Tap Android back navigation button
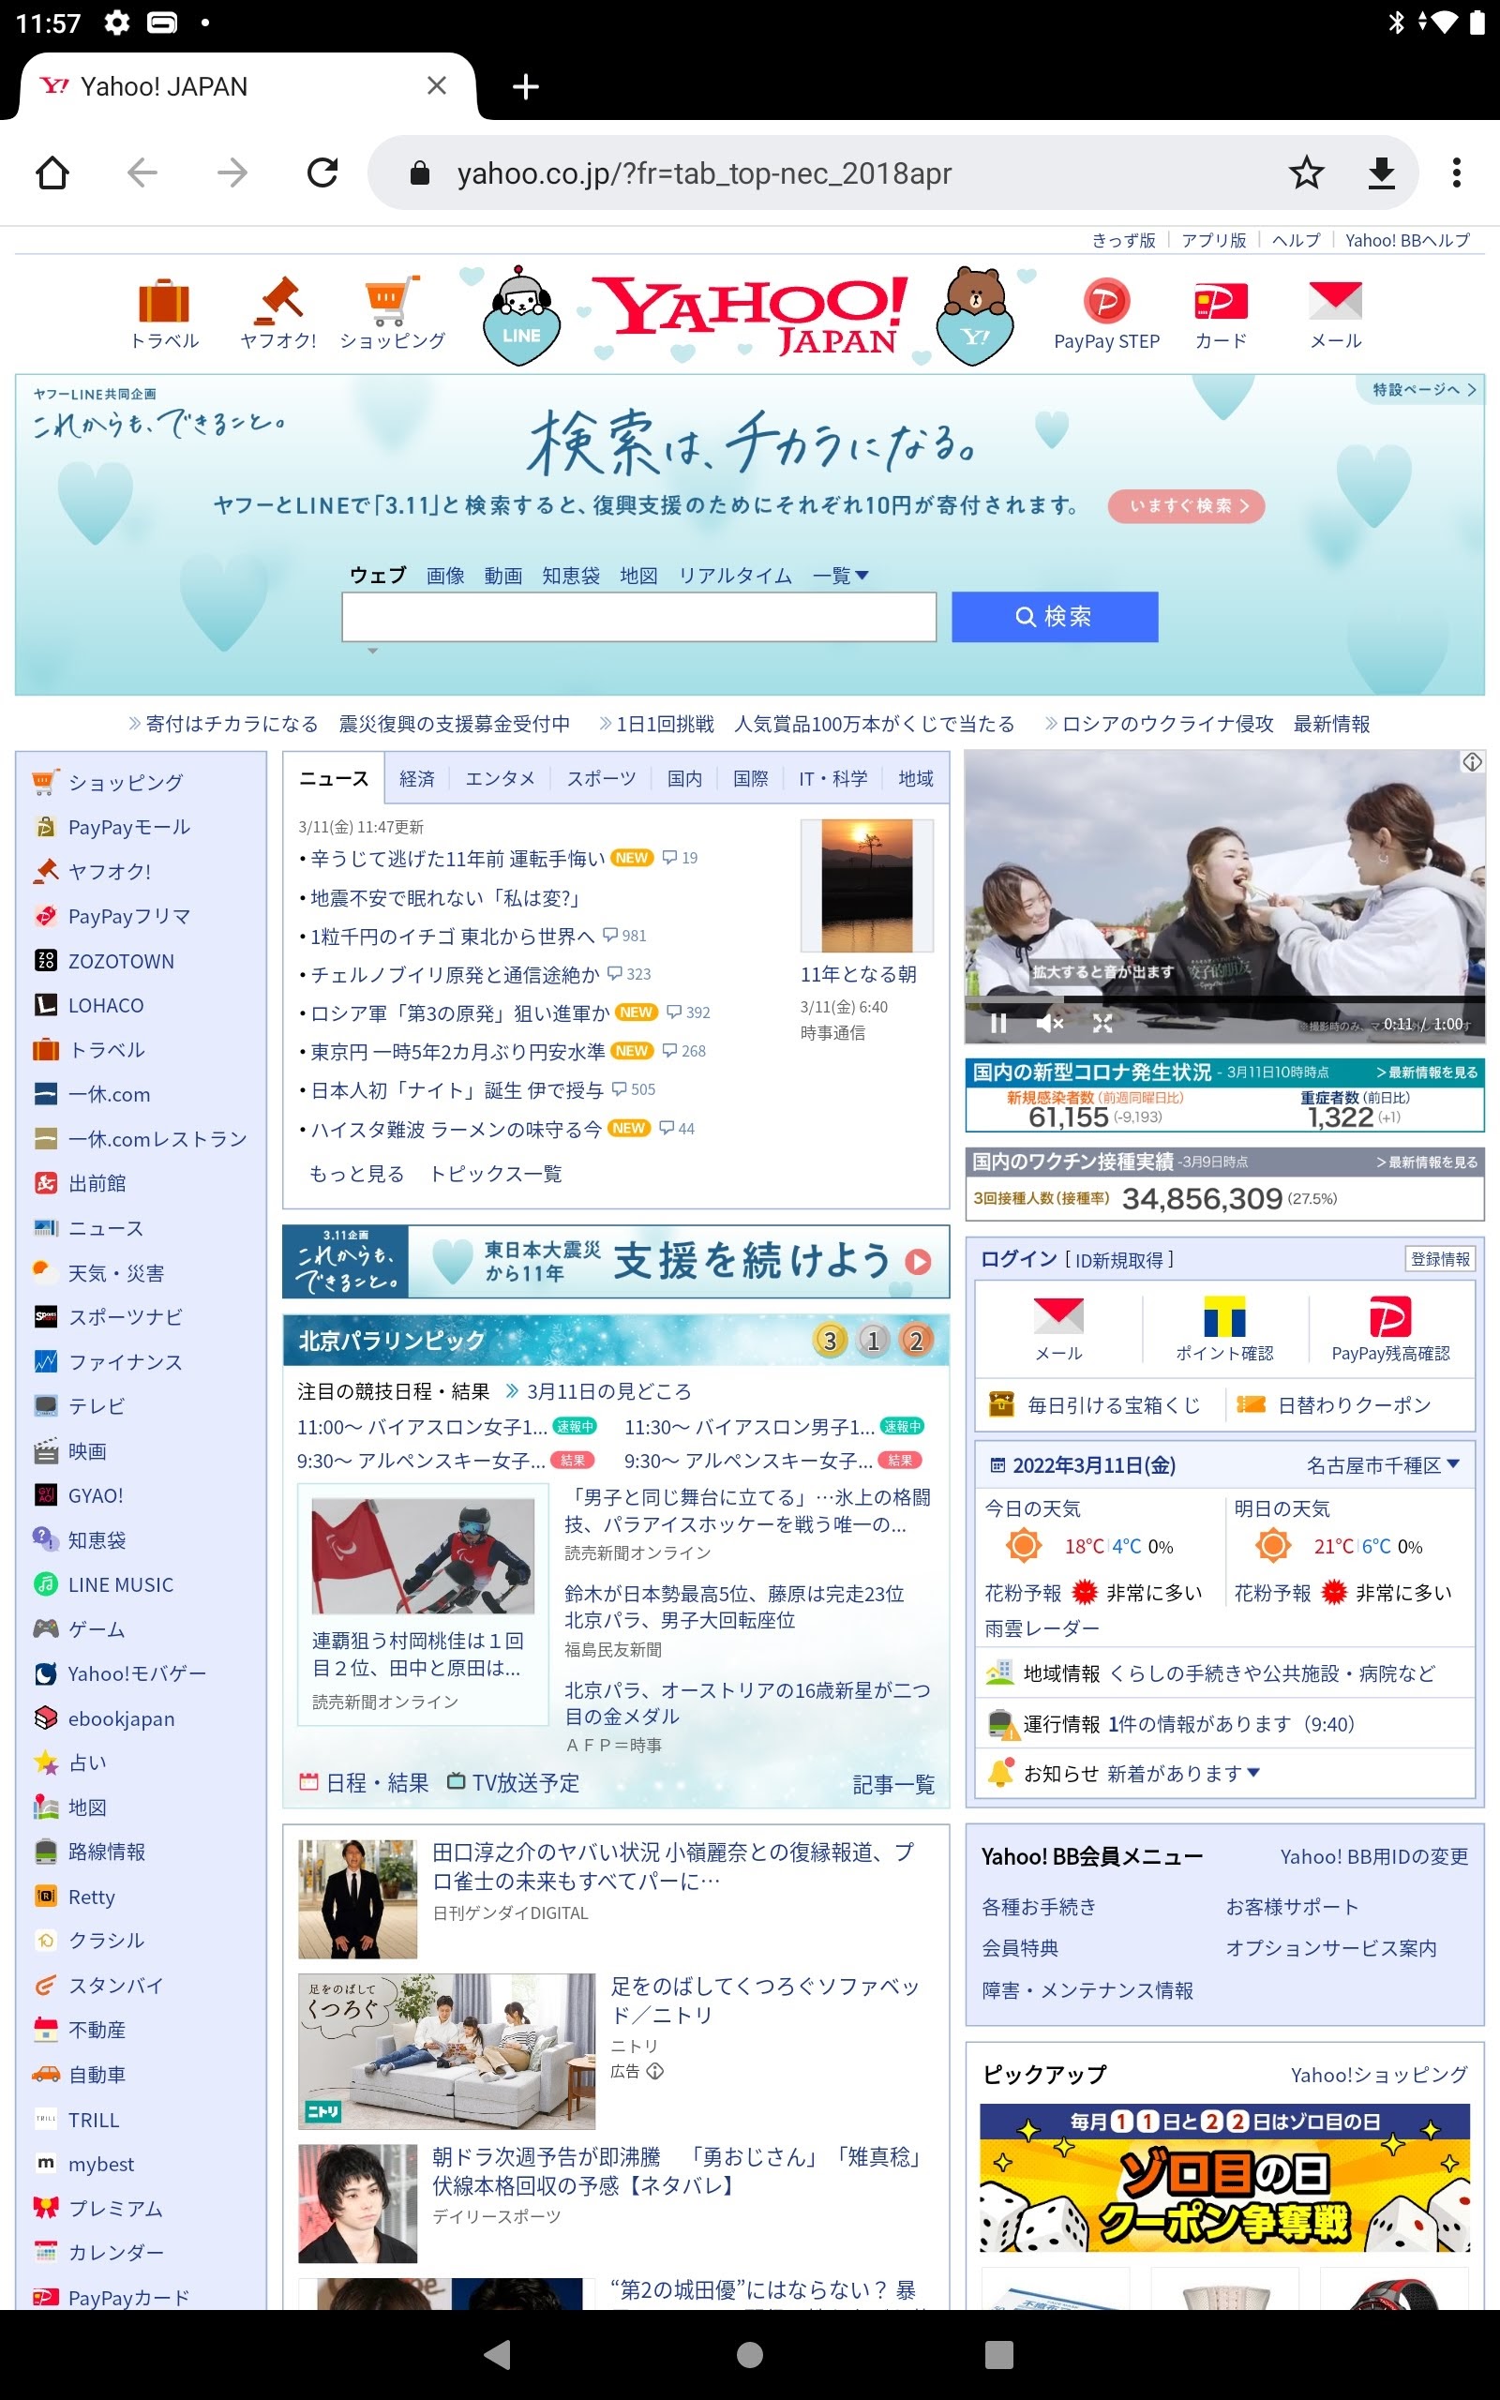 (x=497, y=2353)
